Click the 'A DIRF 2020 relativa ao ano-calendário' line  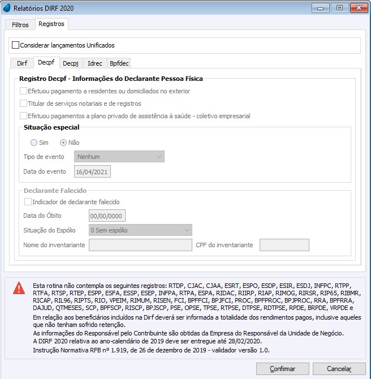[148, 341]
